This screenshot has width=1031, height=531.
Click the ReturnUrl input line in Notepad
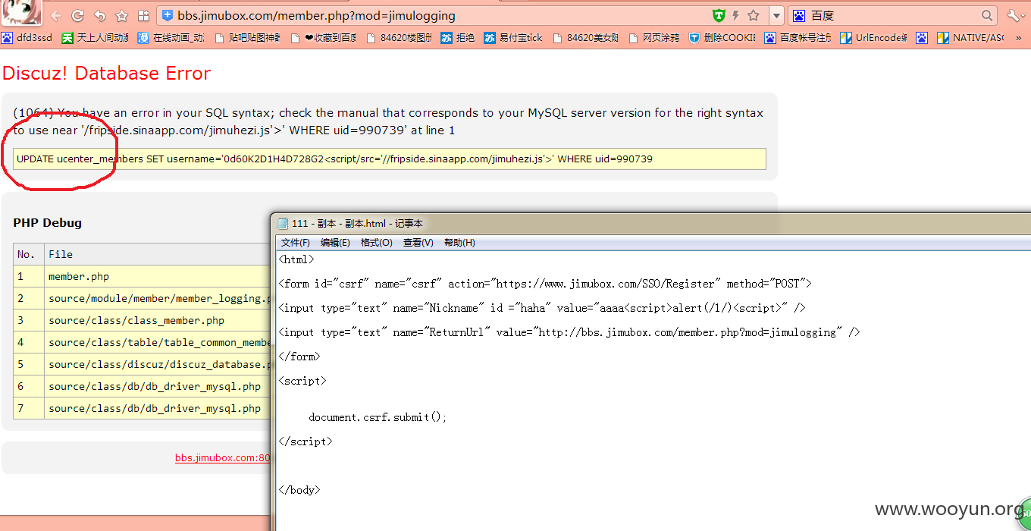(569, 332)
